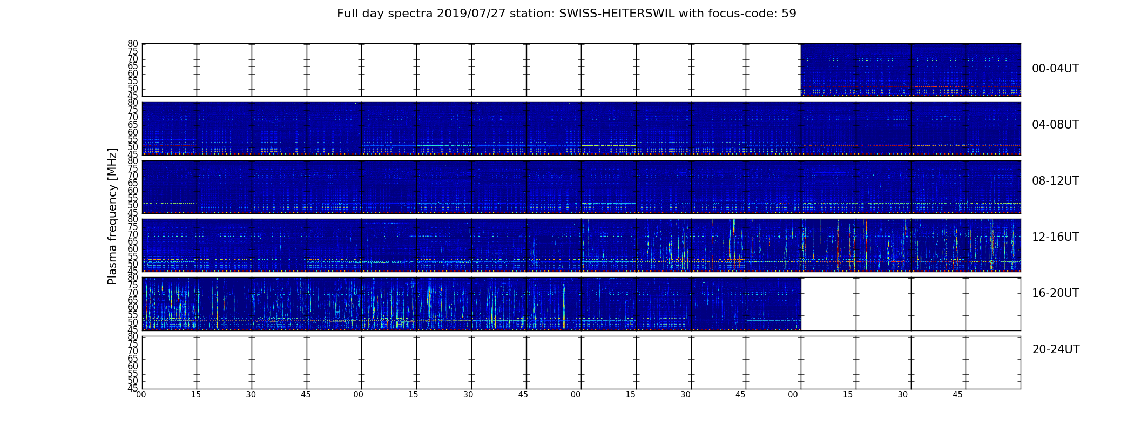Click the 65 tick label beside the 16-20UT panel

pos(133,300)
